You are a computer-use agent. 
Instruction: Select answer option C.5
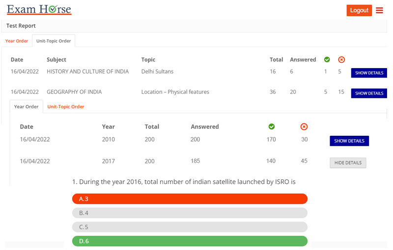[x=190, y=227]
